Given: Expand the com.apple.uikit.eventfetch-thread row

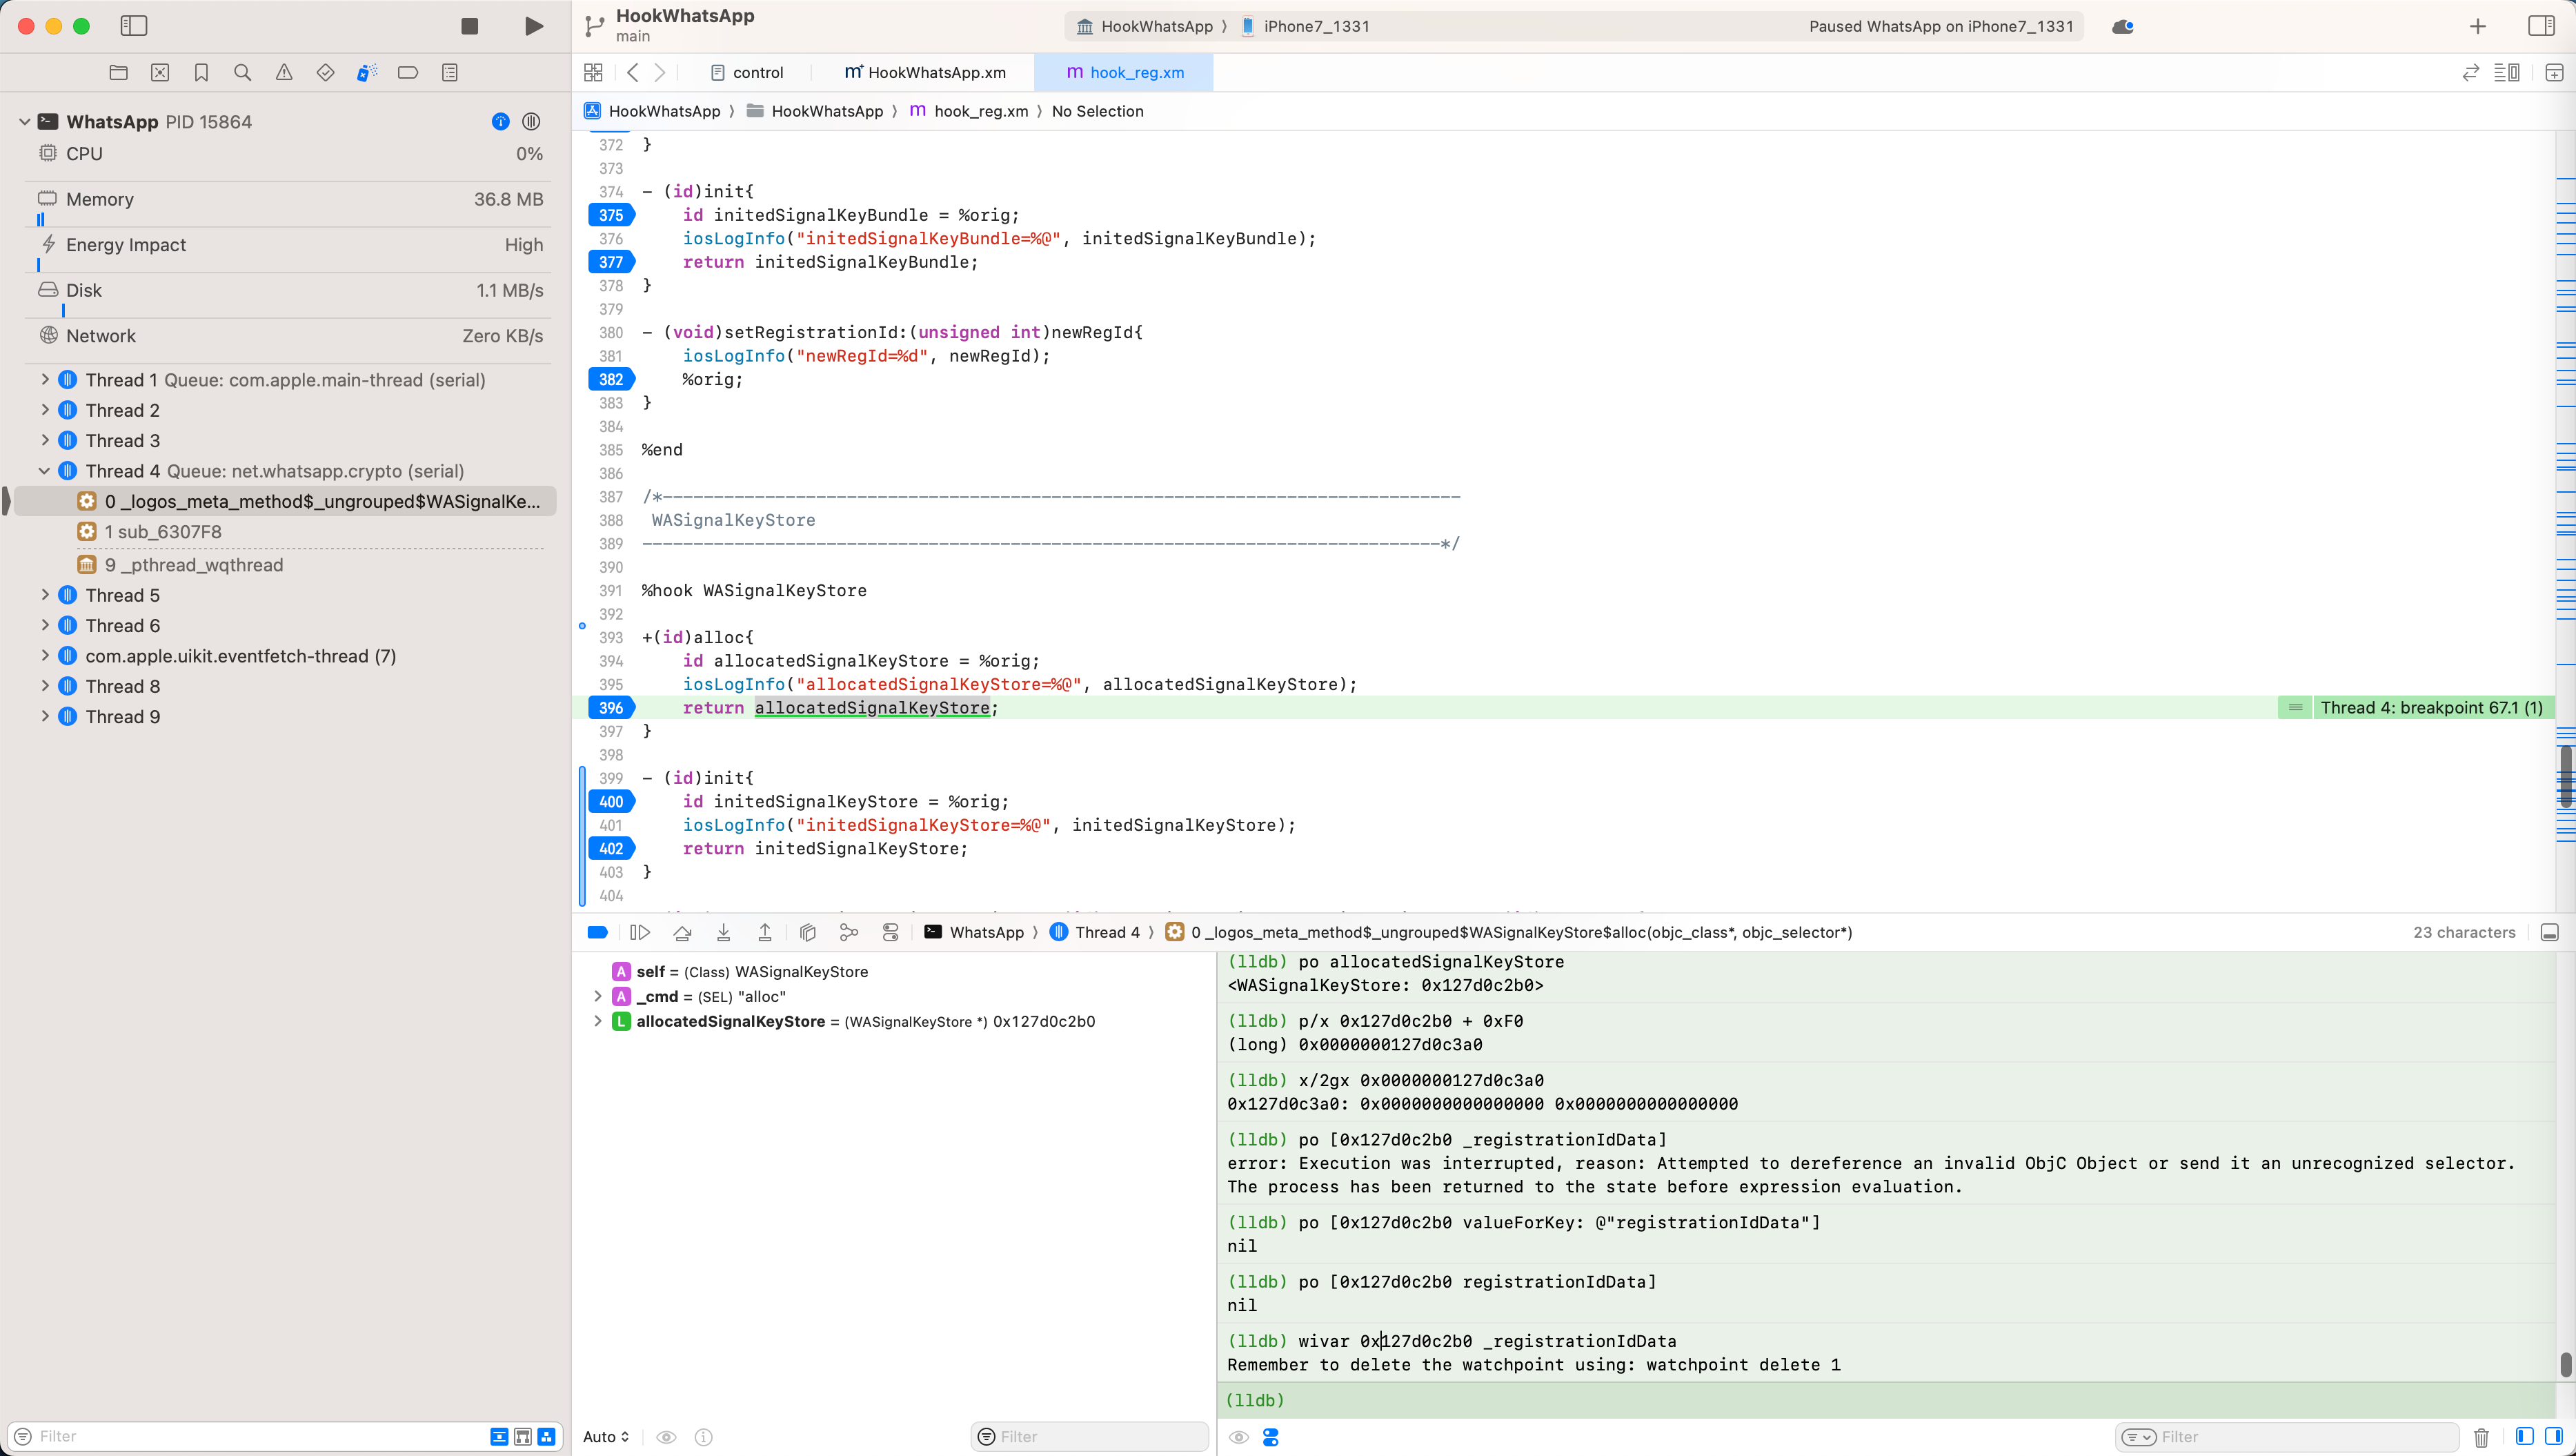Looking at the screenshot, I should point(45,656).
